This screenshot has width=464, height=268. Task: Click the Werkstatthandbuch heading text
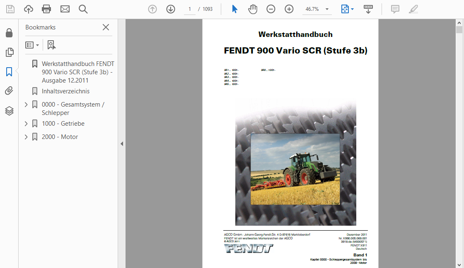click(x=295, y=34)
